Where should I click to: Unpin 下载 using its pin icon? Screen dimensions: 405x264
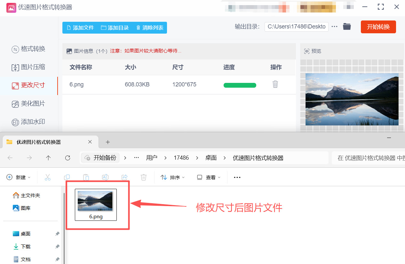click(x=57, y=247)
